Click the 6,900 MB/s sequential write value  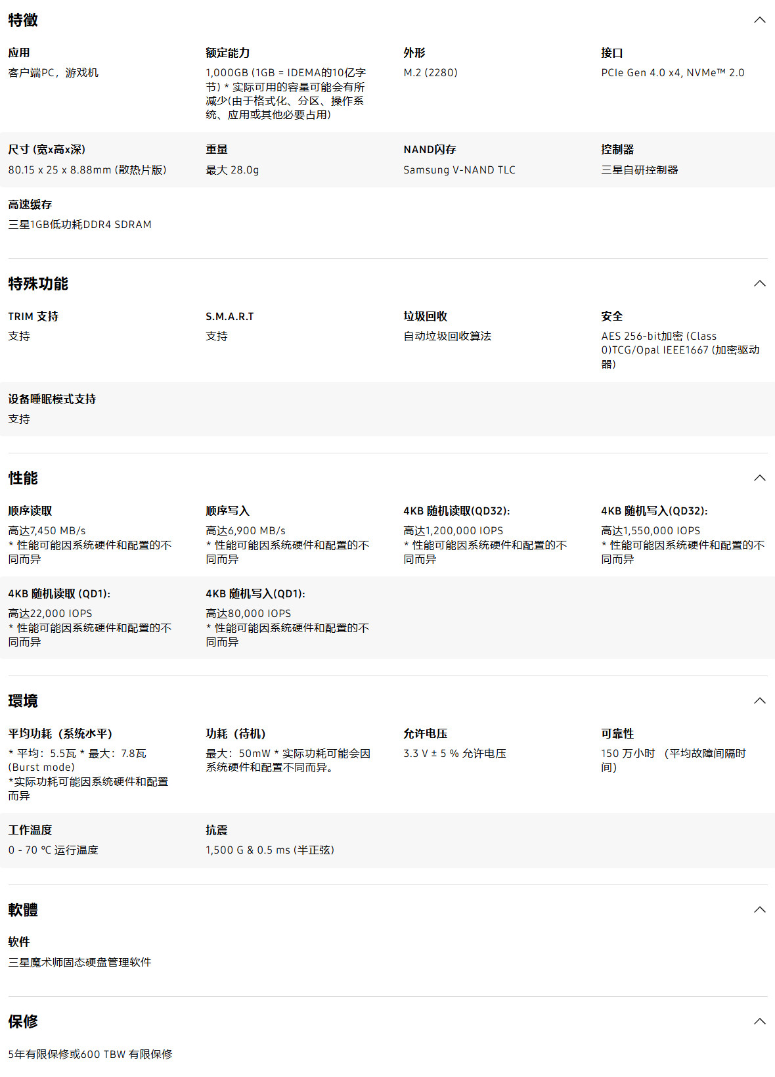click(246, 531)
